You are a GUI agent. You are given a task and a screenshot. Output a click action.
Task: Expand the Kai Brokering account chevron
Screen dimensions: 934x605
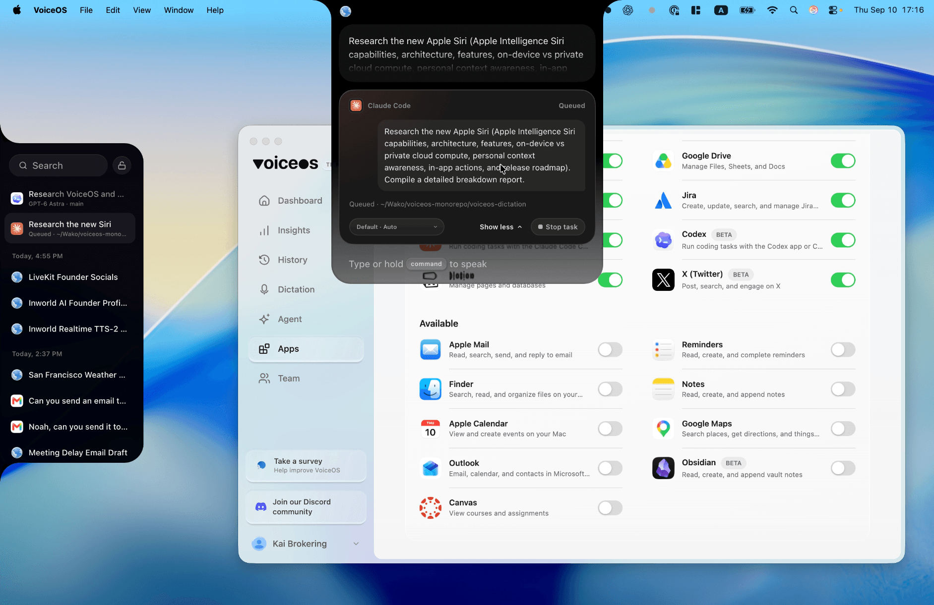(356, 544)
